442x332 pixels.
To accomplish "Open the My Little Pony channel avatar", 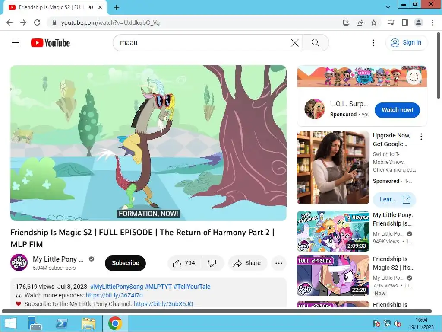I will 19,262.
